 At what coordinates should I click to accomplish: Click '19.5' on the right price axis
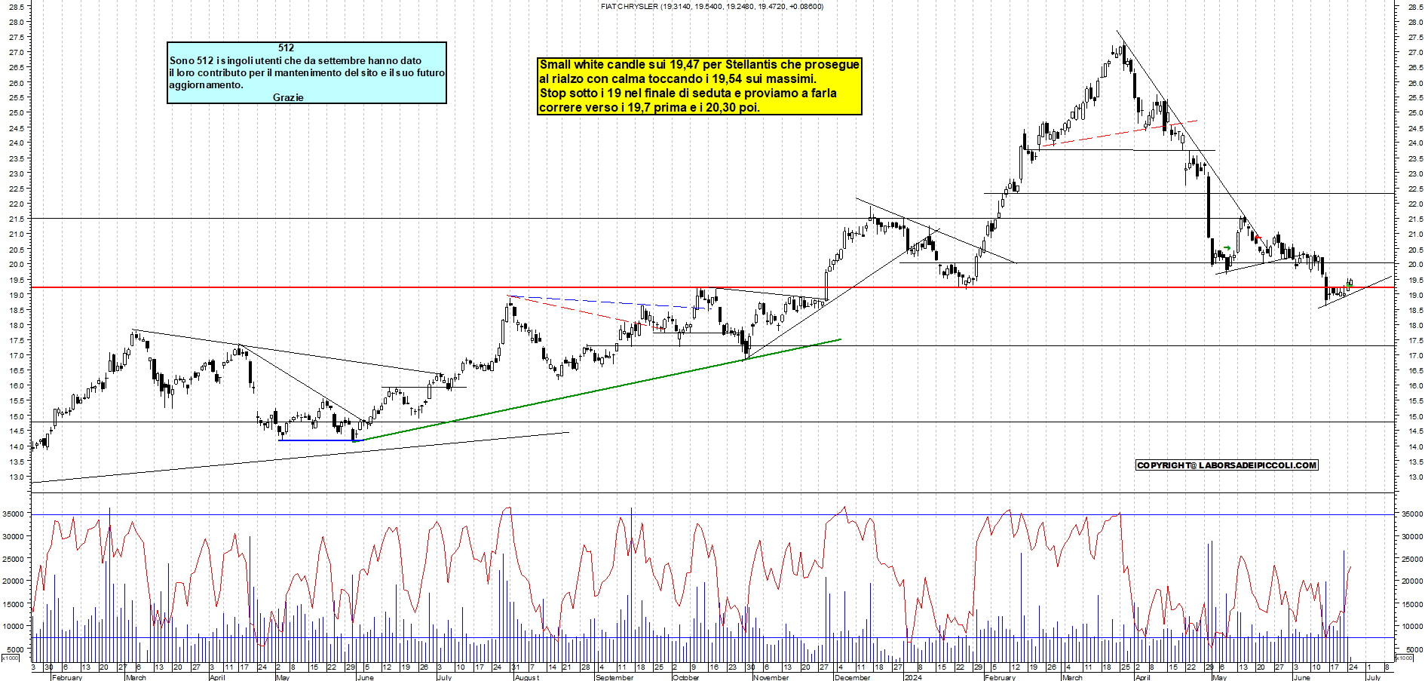point(1415,280)
